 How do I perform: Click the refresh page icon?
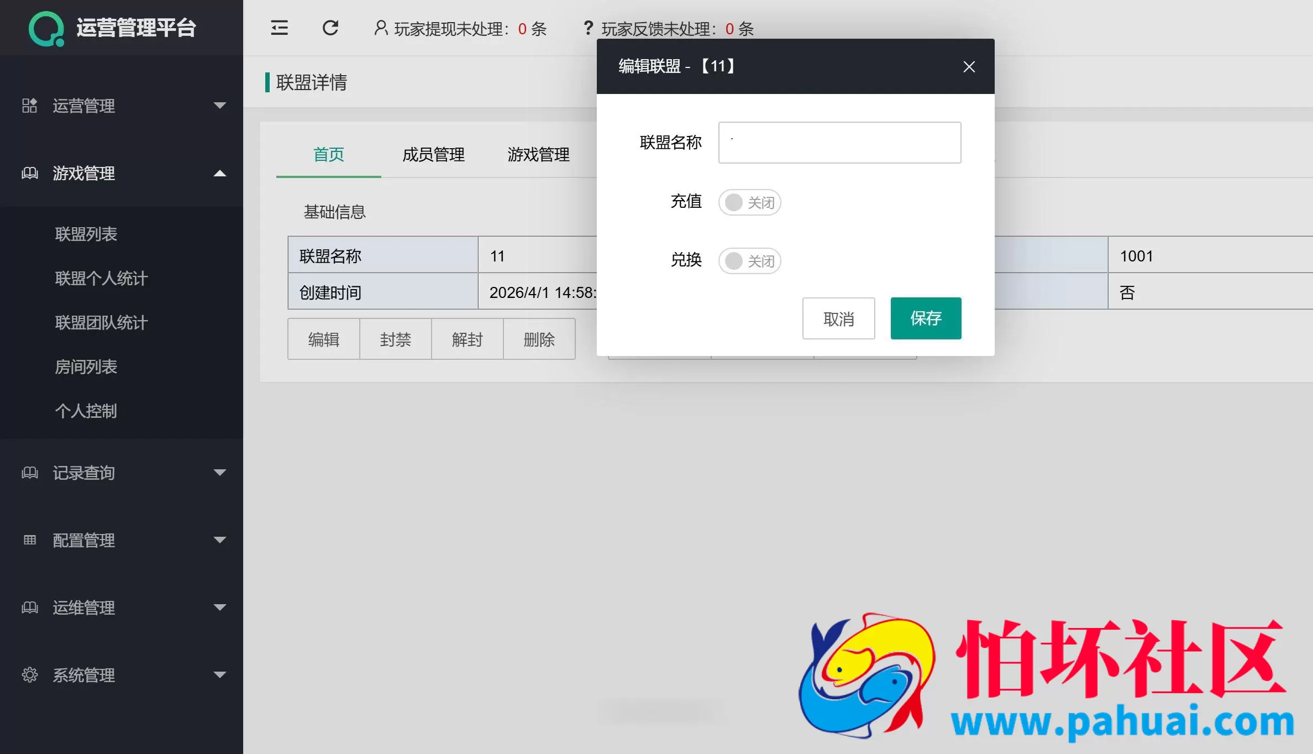pyautogui.click(x=330, y=28)
